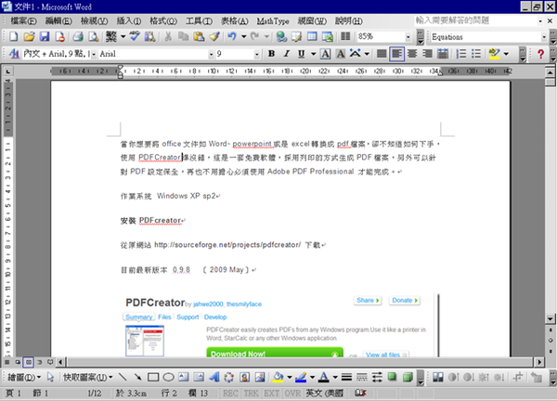
Task: Toggle bulleted list formatting
Action: 476,54
